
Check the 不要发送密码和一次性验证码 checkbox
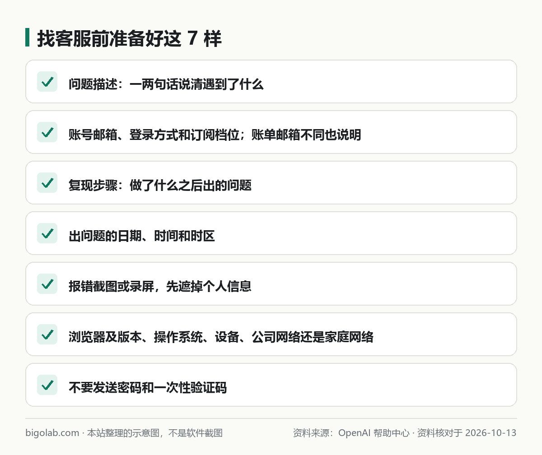(x=47, y=385)
